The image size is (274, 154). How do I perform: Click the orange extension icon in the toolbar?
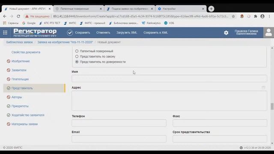pos(242,16)
